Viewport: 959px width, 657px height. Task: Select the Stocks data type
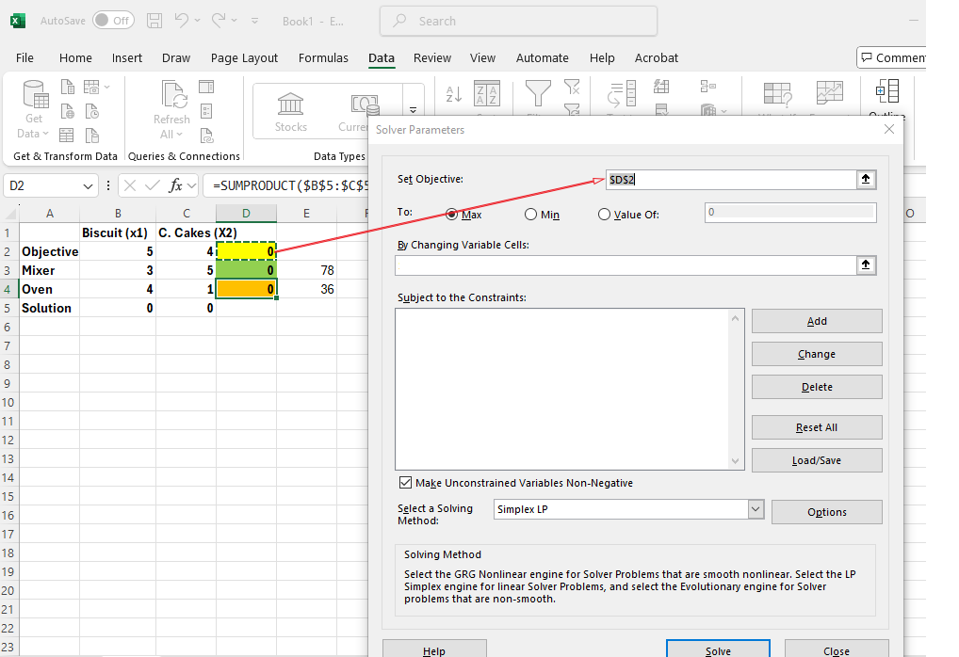(291, 111)
